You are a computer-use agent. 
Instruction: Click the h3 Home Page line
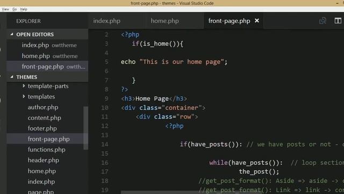pyautogui.click(x=154, y=99)
